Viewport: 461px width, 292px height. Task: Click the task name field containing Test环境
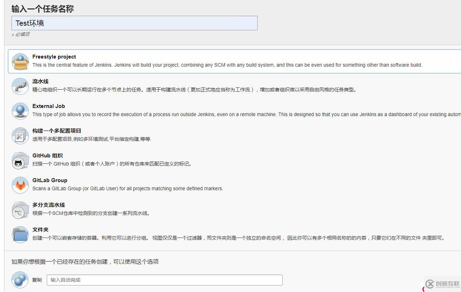(x=134, y=23)
